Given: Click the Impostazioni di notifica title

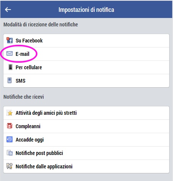Looking at the screenshot, I should (x=86, y=10).
